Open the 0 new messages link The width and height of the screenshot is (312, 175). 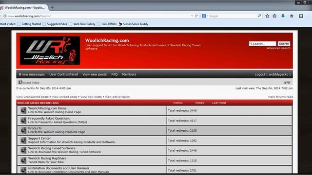(32, 74)
